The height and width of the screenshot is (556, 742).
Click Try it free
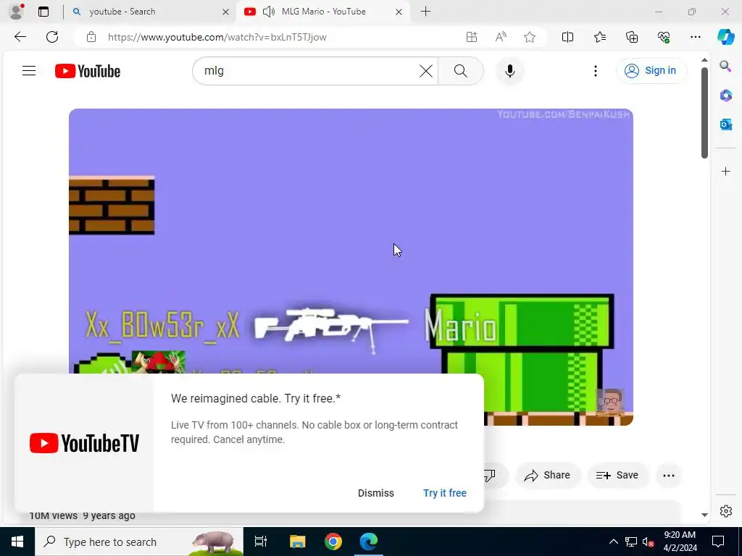pos(445,493)
